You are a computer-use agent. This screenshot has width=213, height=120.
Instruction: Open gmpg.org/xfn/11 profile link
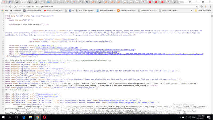(46, 45)
